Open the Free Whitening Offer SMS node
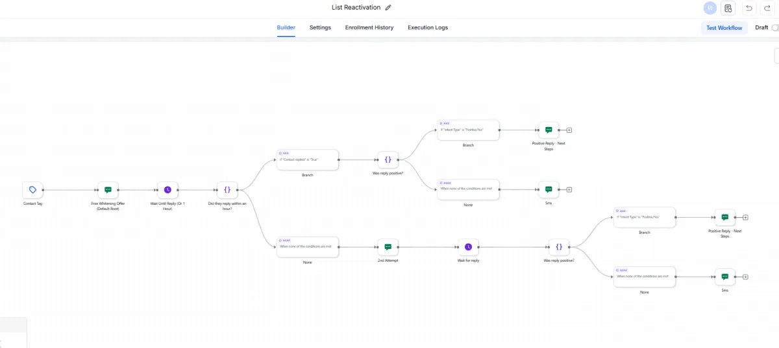This screenshot has height=348, width=779. [108, 190]
